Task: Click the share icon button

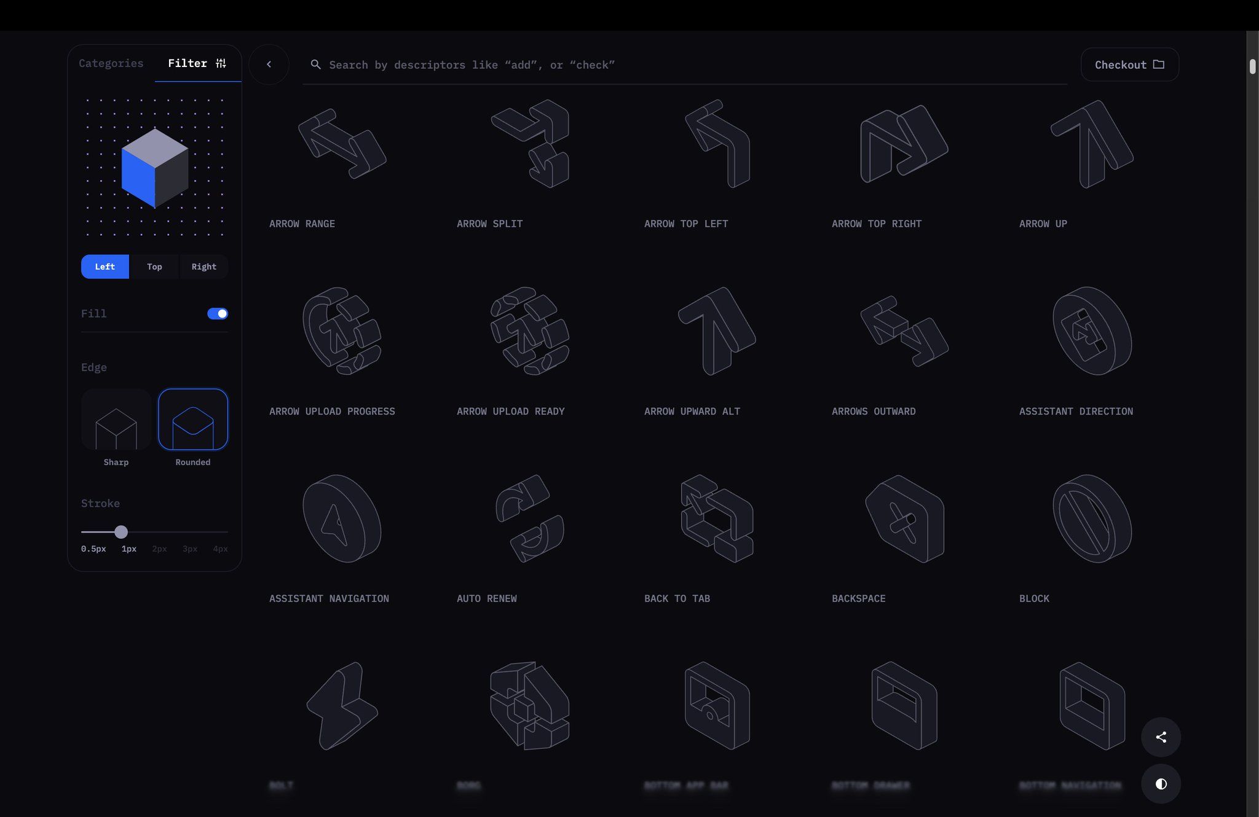Action: pyautogui.click(x=1161, y=737)
